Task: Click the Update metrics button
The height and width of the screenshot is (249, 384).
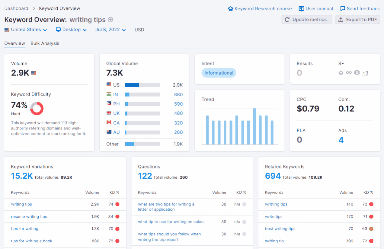Action: (307, 20)
